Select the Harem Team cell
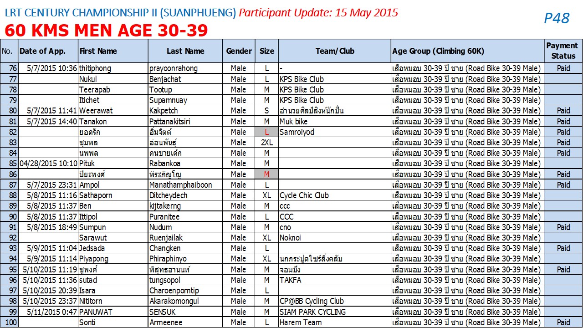The width and height of the screenshot is (583, 328). (335, 322)
